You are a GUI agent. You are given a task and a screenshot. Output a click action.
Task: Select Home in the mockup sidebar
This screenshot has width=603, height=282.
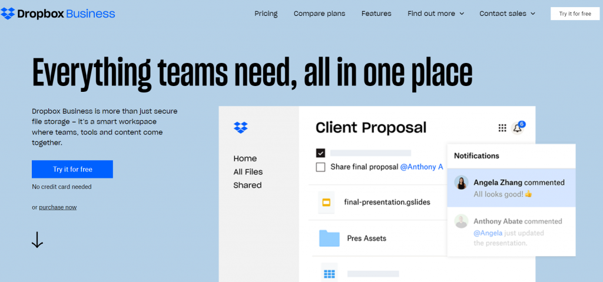pyautogui.click(x=245, y=158)
